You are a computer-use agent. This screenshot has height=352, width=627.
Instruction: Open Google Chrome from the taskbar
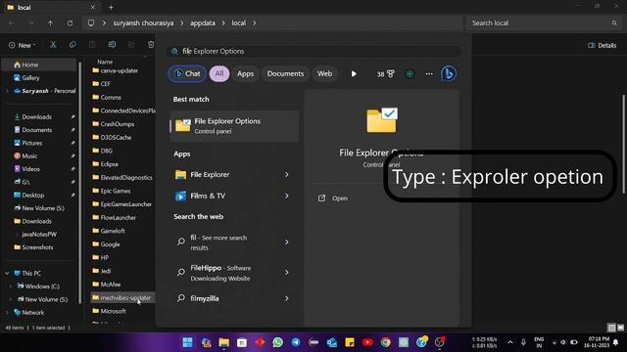(x=385, y=342)
